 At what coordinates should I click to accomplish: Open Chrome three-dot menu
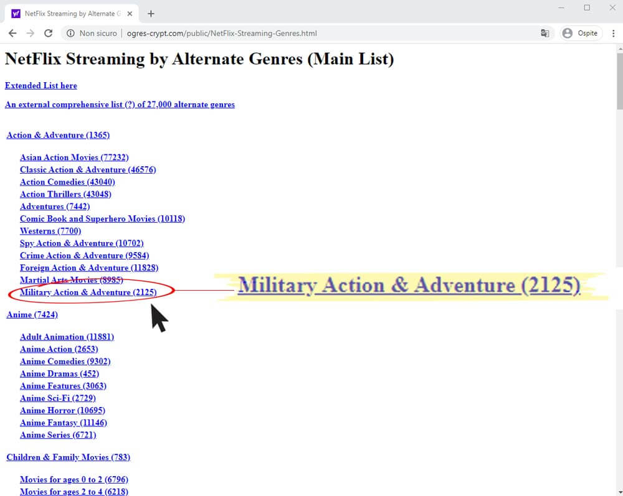pyautogui.click(x=613, y=34)
